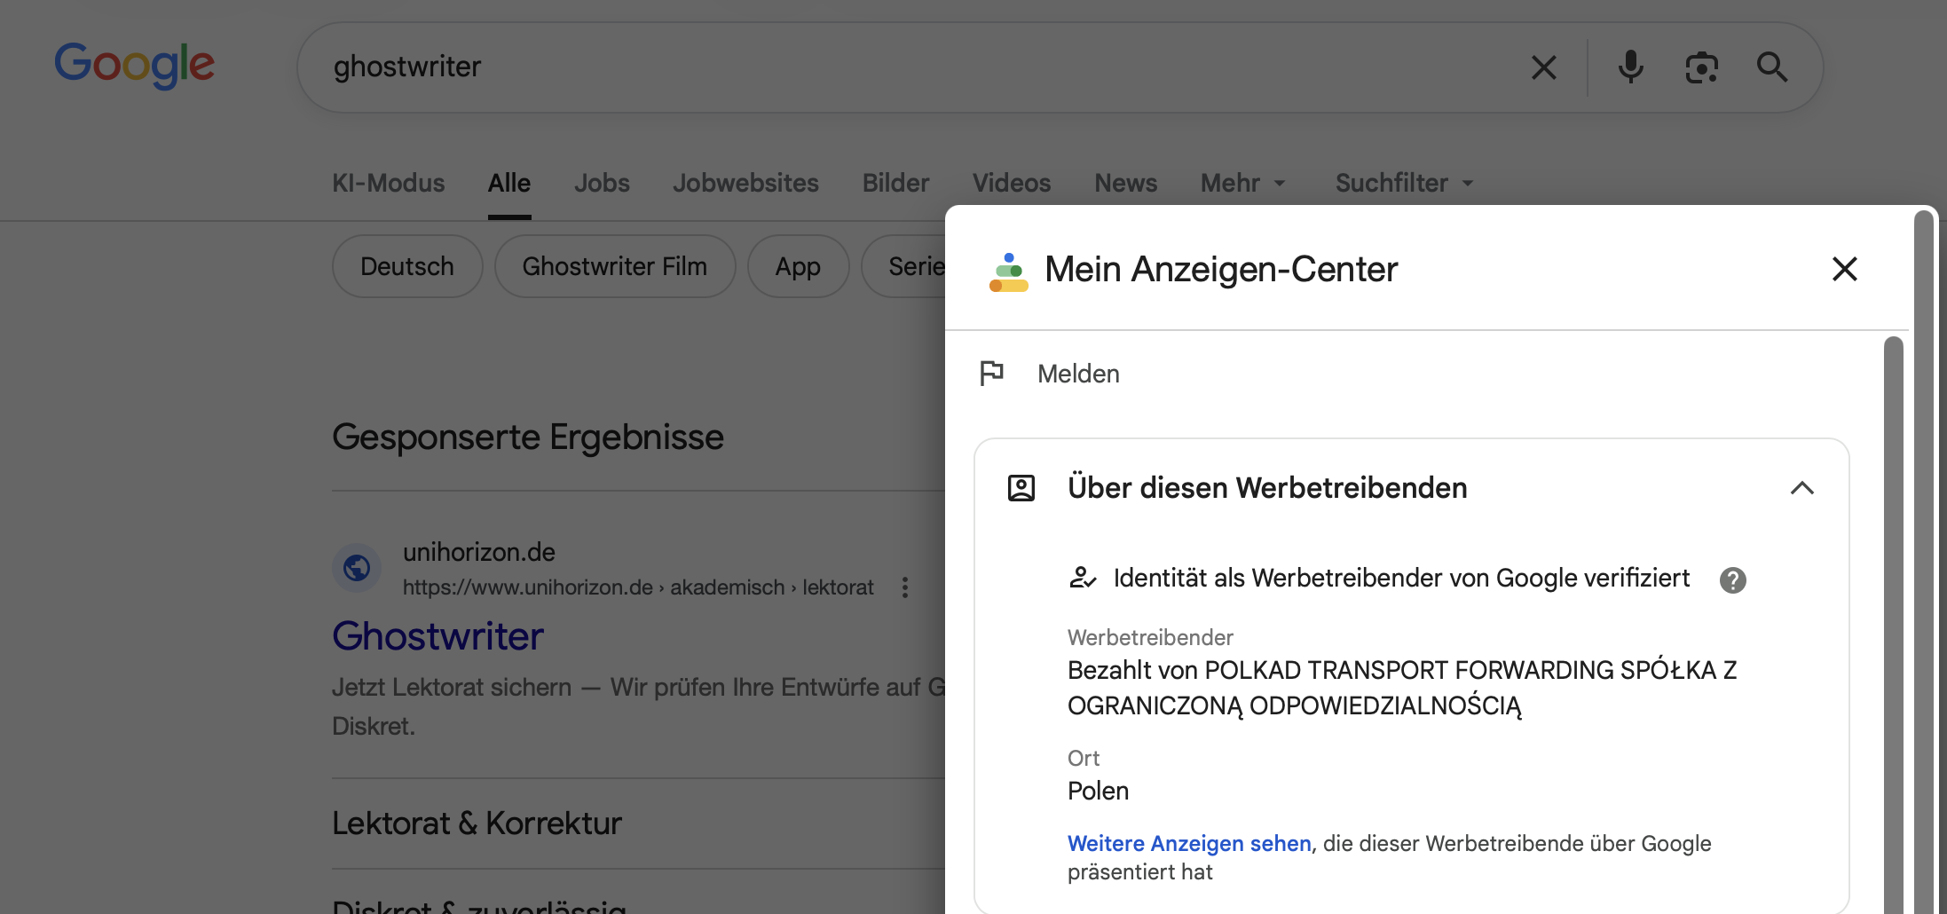Click the advertiser profile icon
Image resolution: width=1947 pixels, height=914 pixels.
(1021, 488)
